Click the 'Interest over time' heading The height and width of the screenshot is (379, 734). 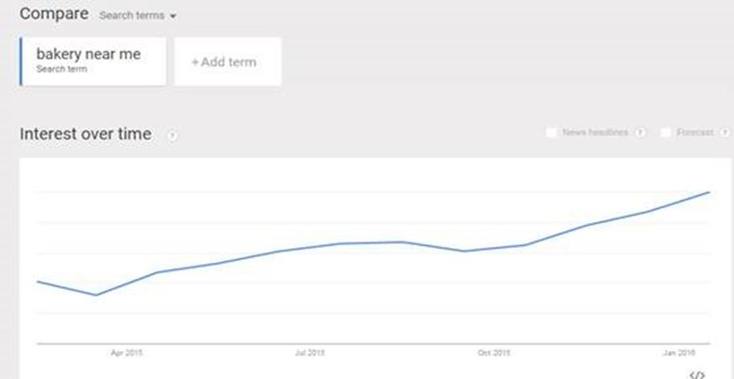coord(86,134)
